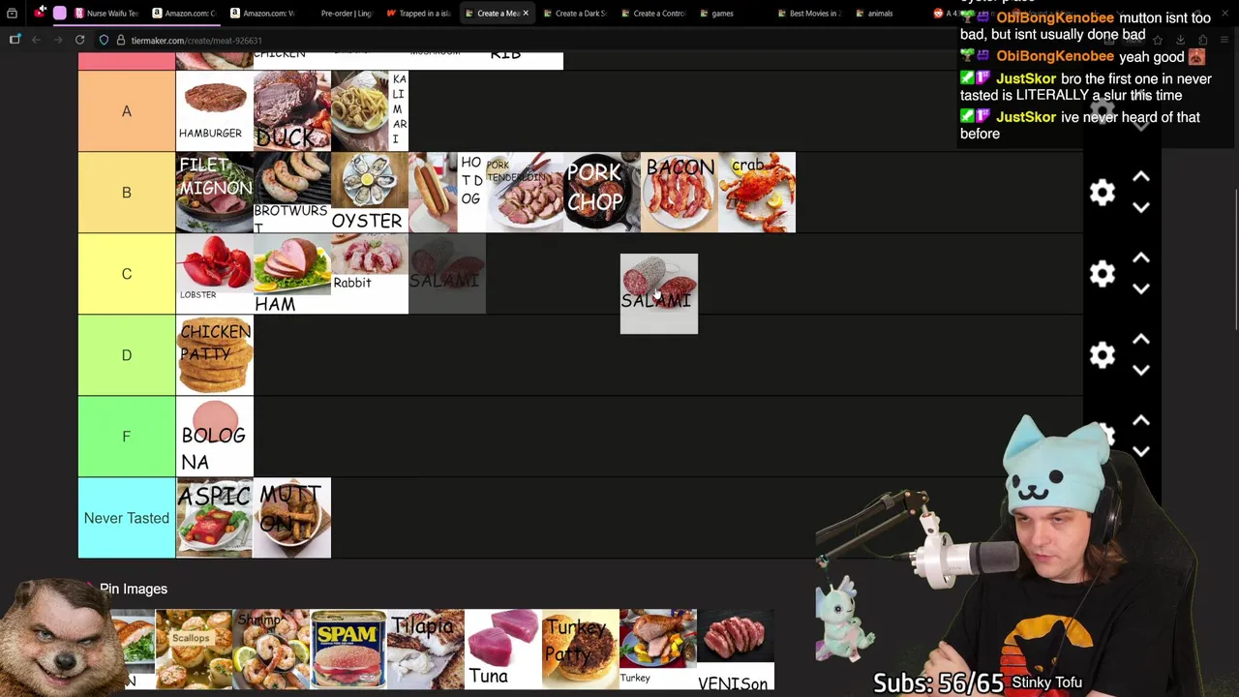Switch to Nurse Waifu tab
1239x697 pixels.
[x=106, y=14]
